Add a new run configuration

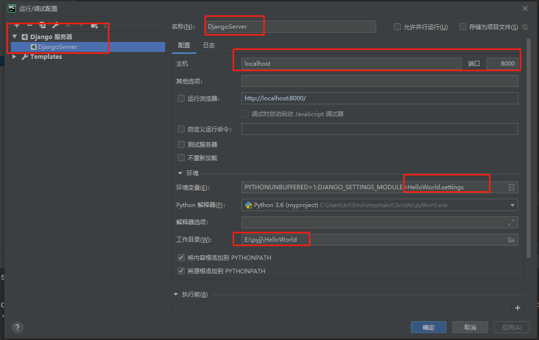pyautogui.click(x=17, y=26)
